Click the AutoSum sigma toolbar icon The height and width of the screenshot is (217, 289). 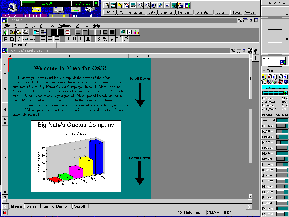(67, 32)
